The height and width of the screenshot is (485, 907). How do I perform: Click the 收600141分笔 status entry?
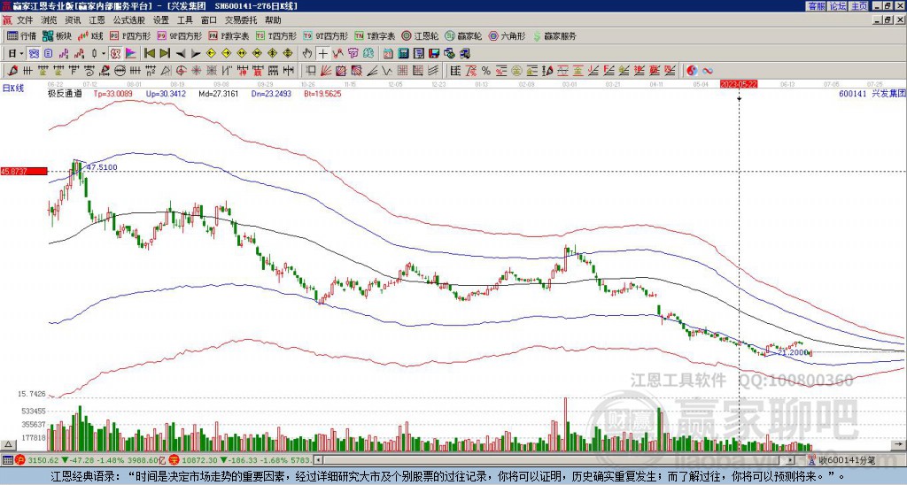click(x=846, y=460)
